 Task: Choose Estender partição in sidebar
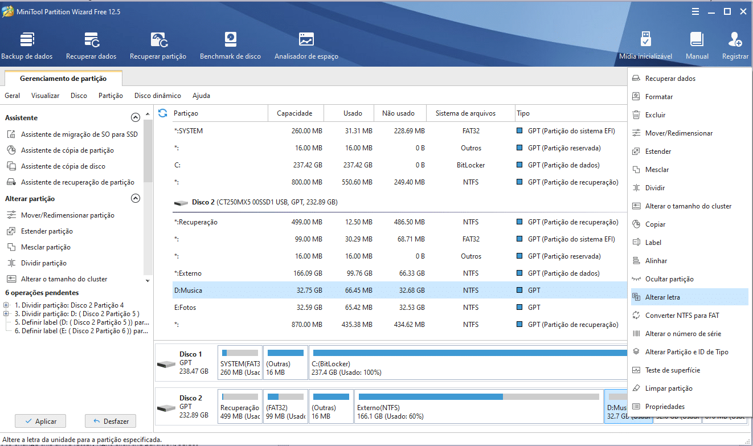point(39,231)
